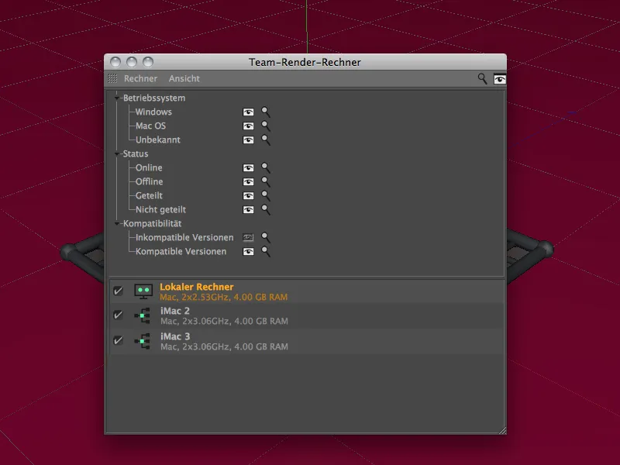Select Windows tree entry
Viewport: 620px width, 465px height.
coord(153,112)
